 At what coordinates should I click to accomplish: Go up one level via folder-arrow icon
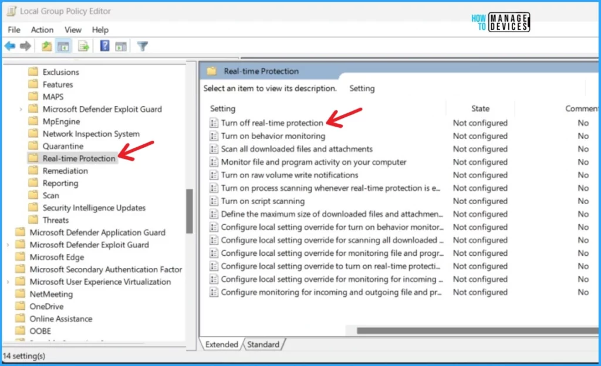tap(46, 46)
